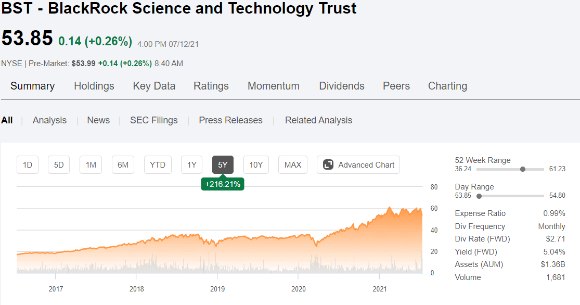Show SEC Filings

[154, 120]
